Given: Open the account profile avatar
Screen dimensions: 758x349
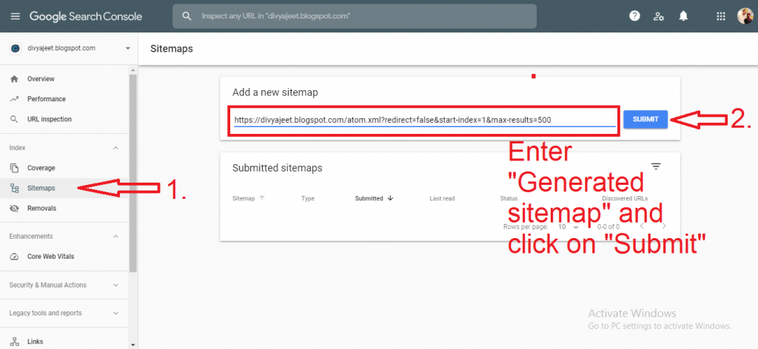Looking at the screenshot, I should (745, 16).
